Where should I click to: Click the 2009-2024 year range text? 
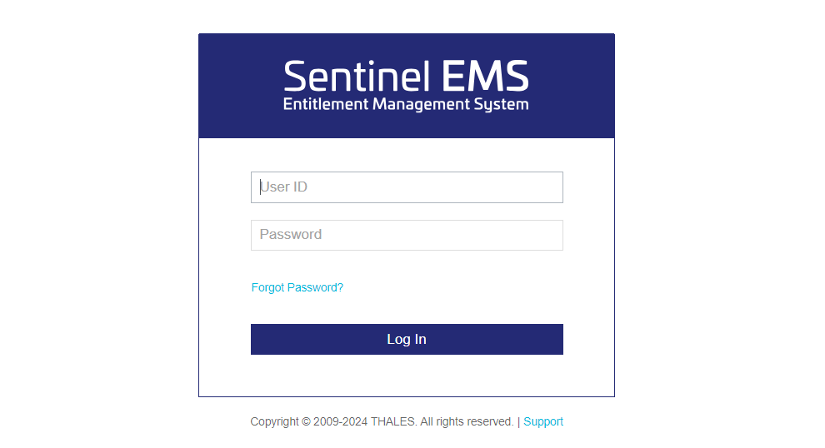coord(341,422)
